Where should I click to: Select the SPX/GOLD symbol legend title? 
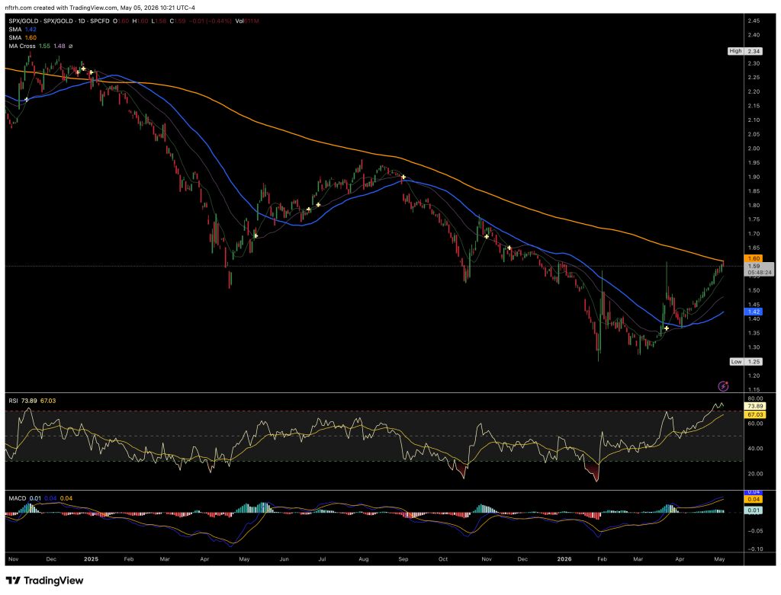tap(59, 21)
